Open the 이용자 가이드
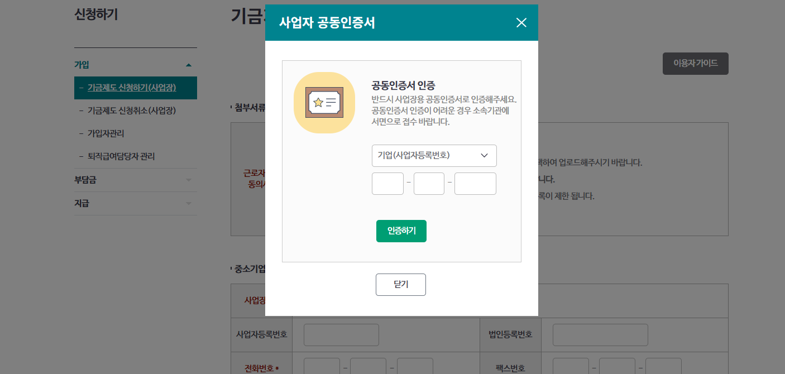The image size is (785, 374). click(x=695, y=64)
